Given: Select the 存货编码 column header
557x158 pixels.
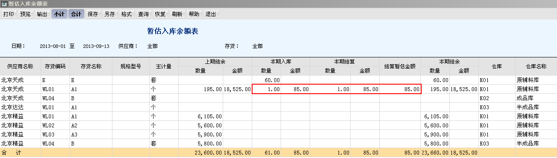Looking at the screenshot, I should point(55,66).
